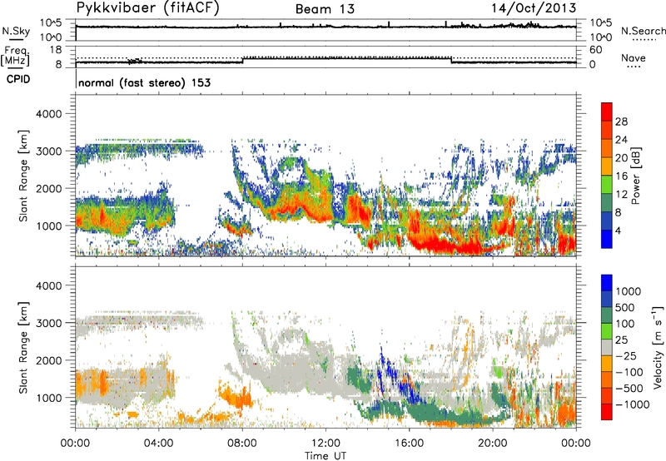Click the red bottom of Velocity colorbar
666x461 pixels.
[x=607, y=412]
